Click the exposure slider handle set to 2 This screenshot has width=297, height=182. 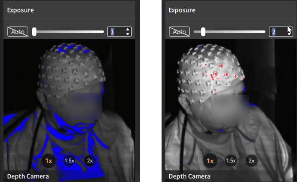pos(203,31)
